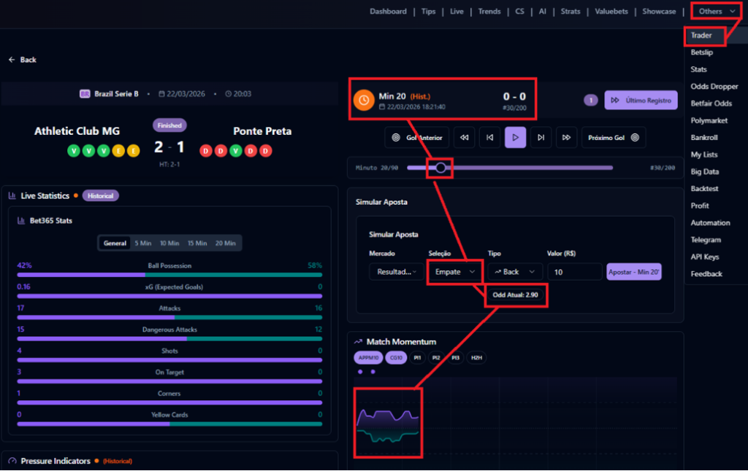Click the fast-forward double-arrow icon
The image size is (748, 471).
pos(565,137)
